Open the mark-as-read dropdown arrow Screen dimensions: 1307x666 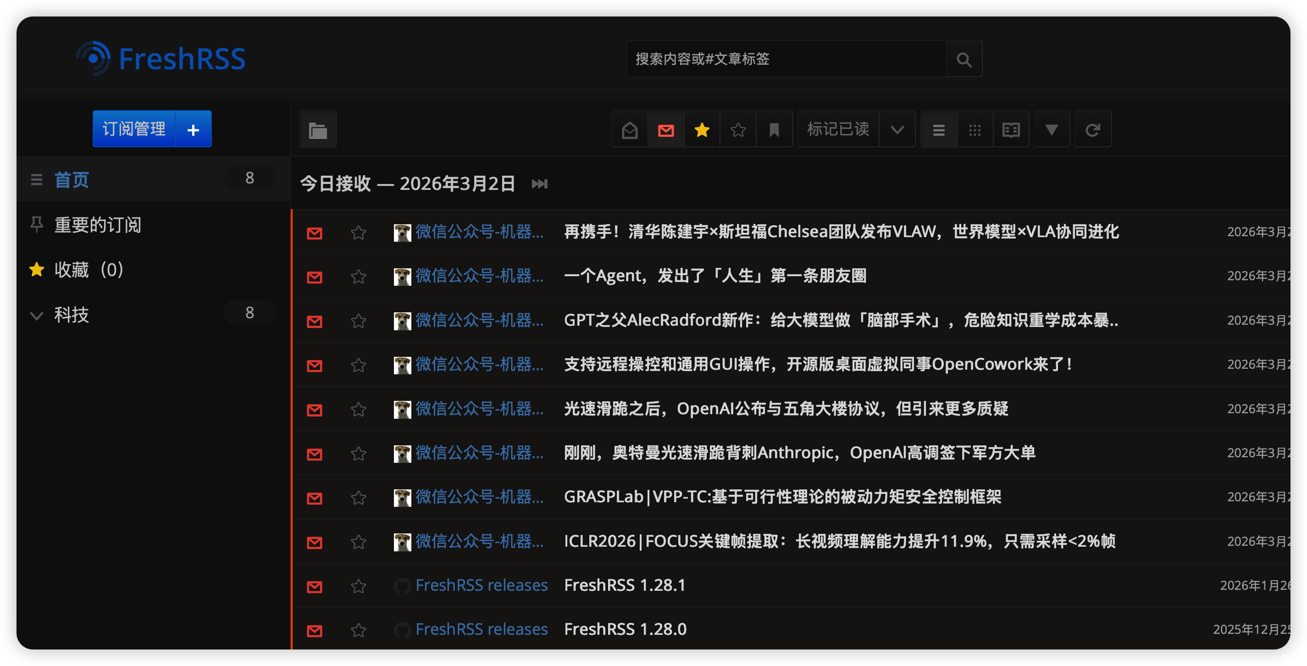coord(897,130)
